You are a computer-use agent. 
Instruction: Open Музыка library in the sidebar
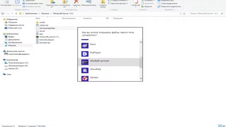pos(11,46)
